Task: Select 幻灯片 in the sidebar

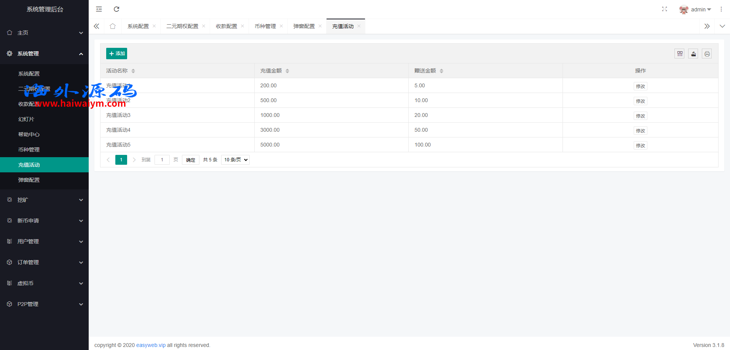Action: (26, 119)
